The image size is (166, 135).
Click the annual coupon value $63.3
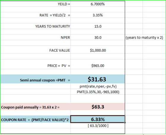click(98, 107)
